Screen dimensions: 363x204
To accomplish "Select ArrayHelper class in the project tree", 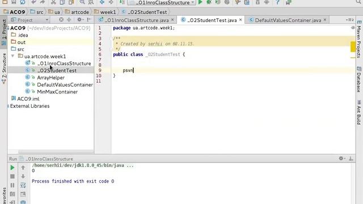I will tap(50, 78).
